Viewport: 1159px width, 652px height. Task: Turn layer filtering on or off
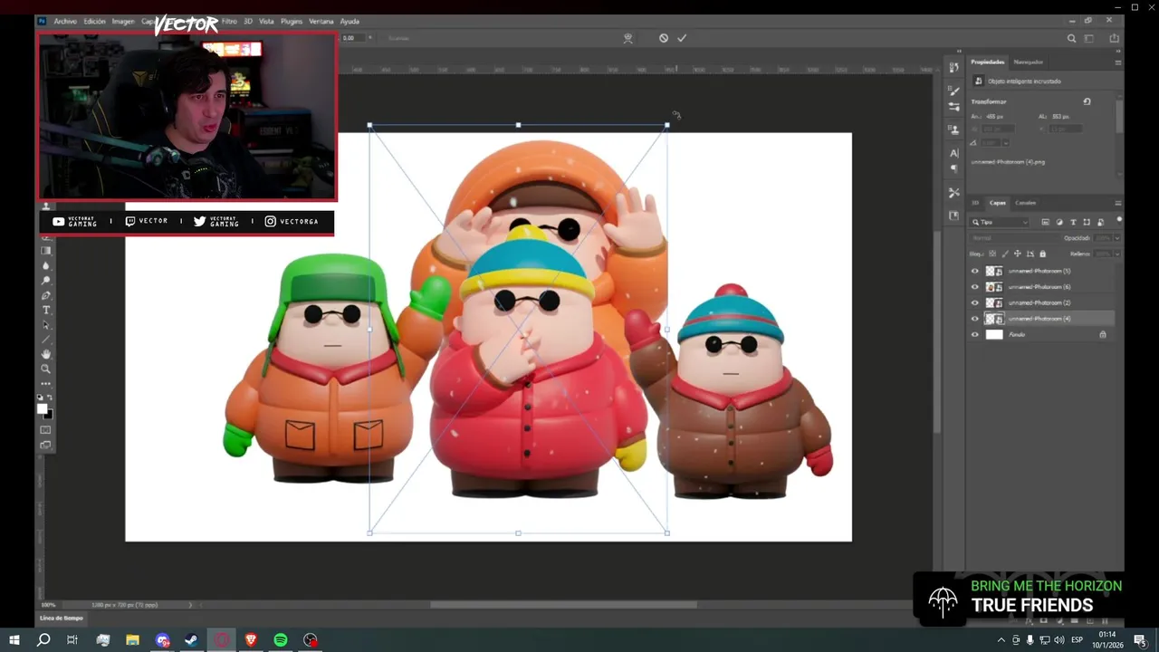pyautogui.click(x=1118, y=219)
